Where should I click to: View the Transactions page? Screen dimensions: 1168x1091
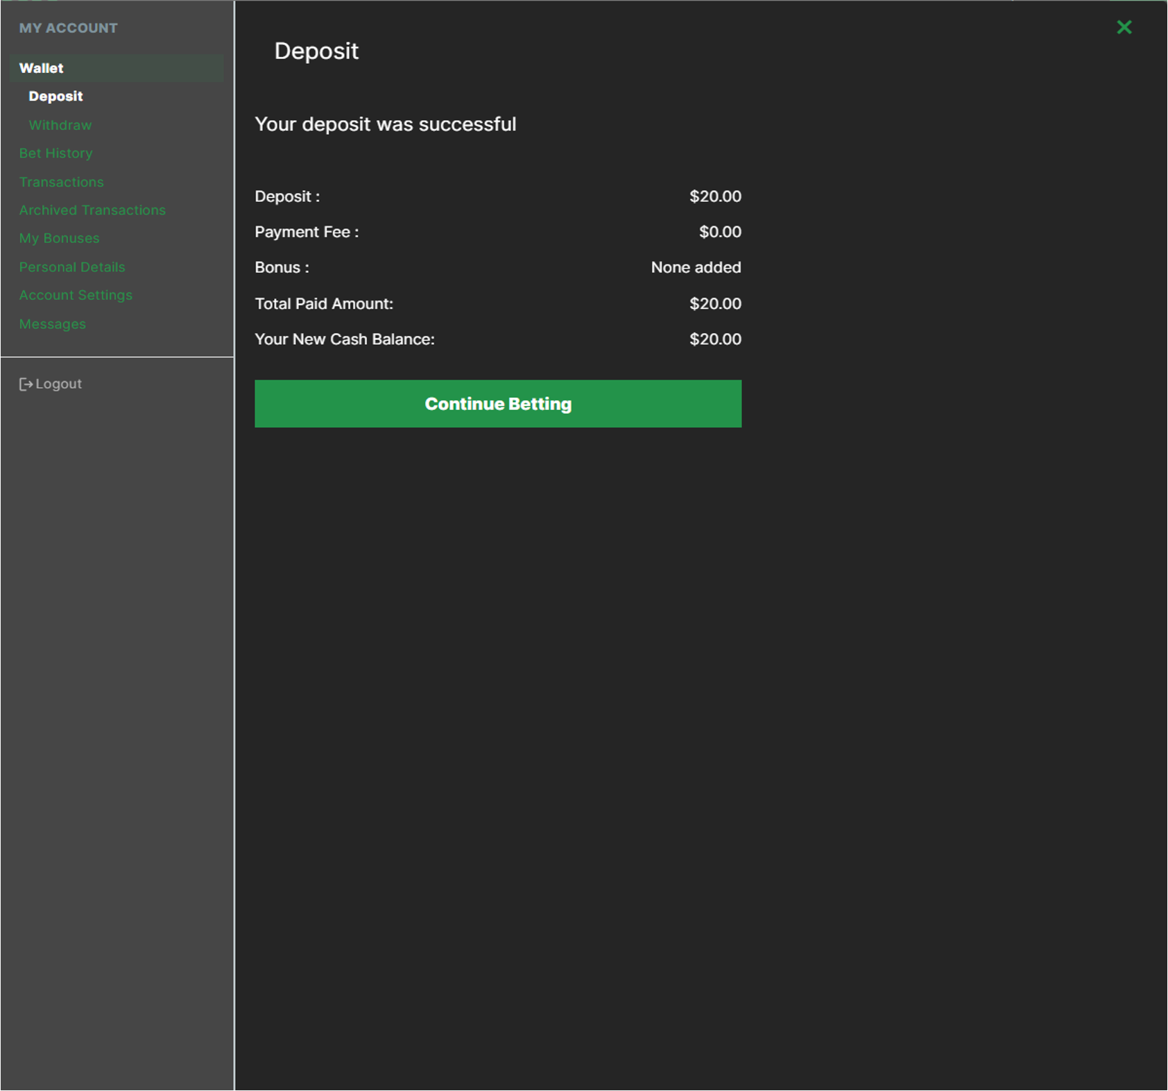tap(61, 182)
